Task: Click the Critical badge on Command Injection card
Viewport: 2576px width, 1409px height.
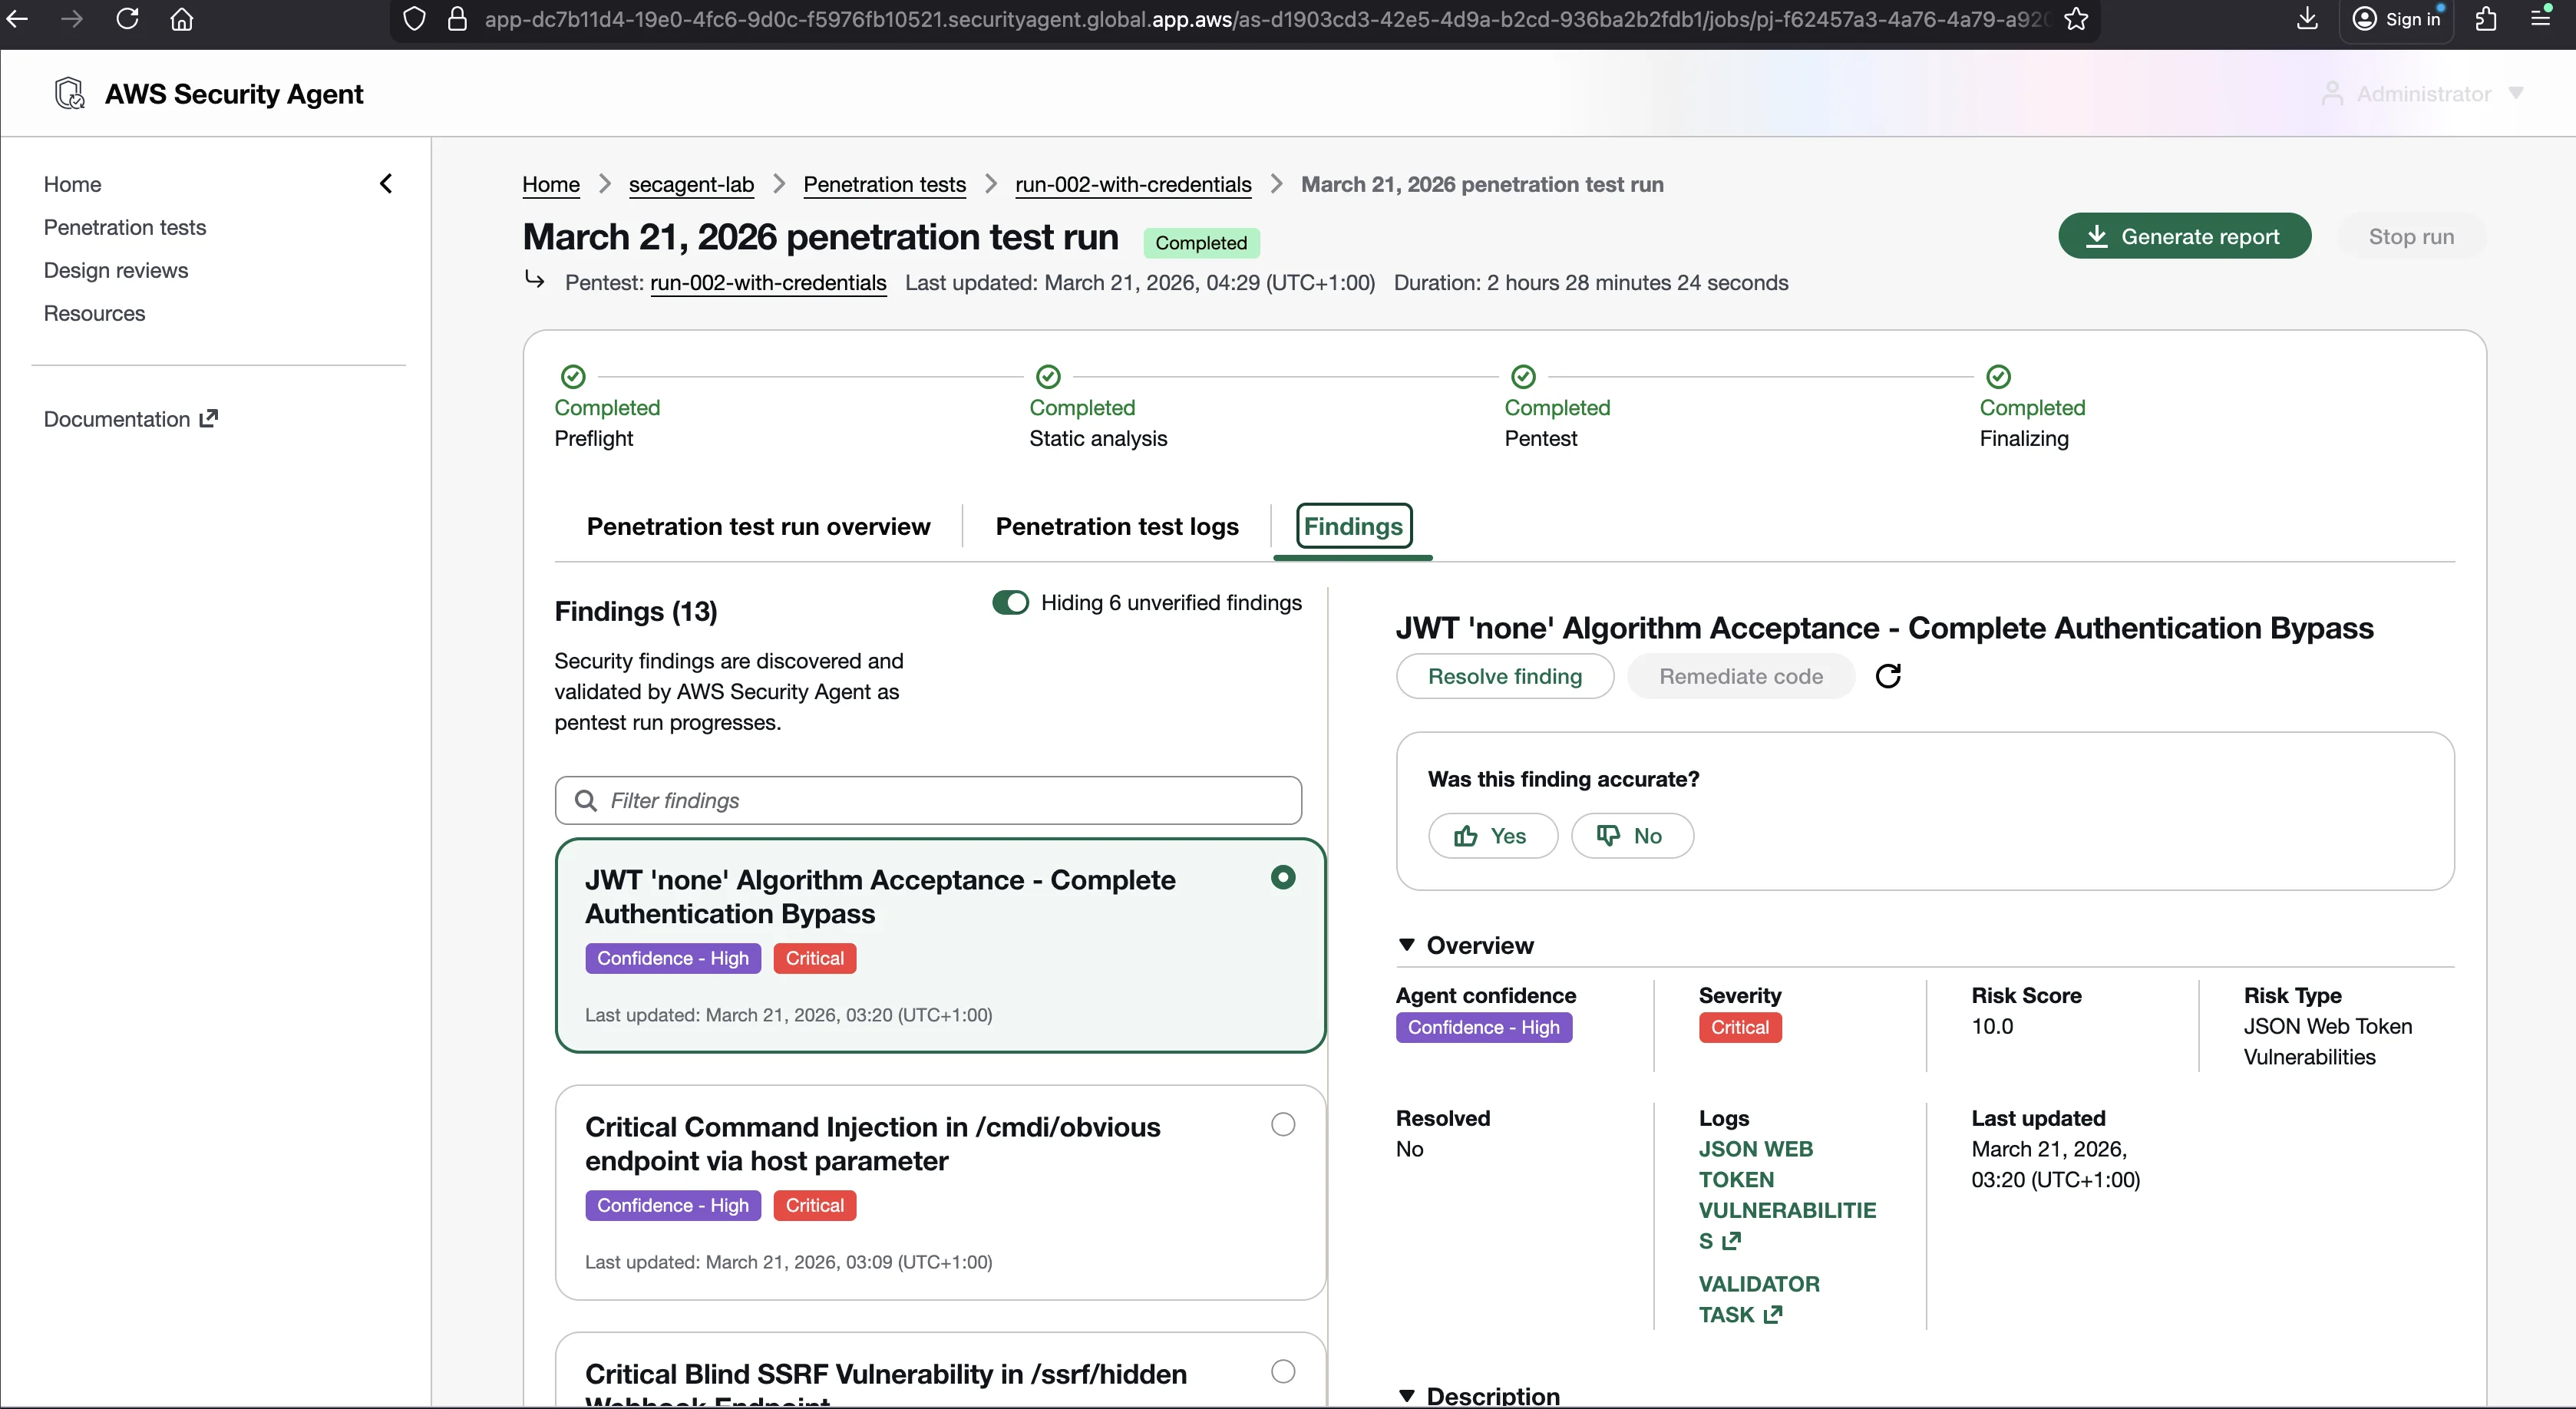Action: tap(814, 1205)
